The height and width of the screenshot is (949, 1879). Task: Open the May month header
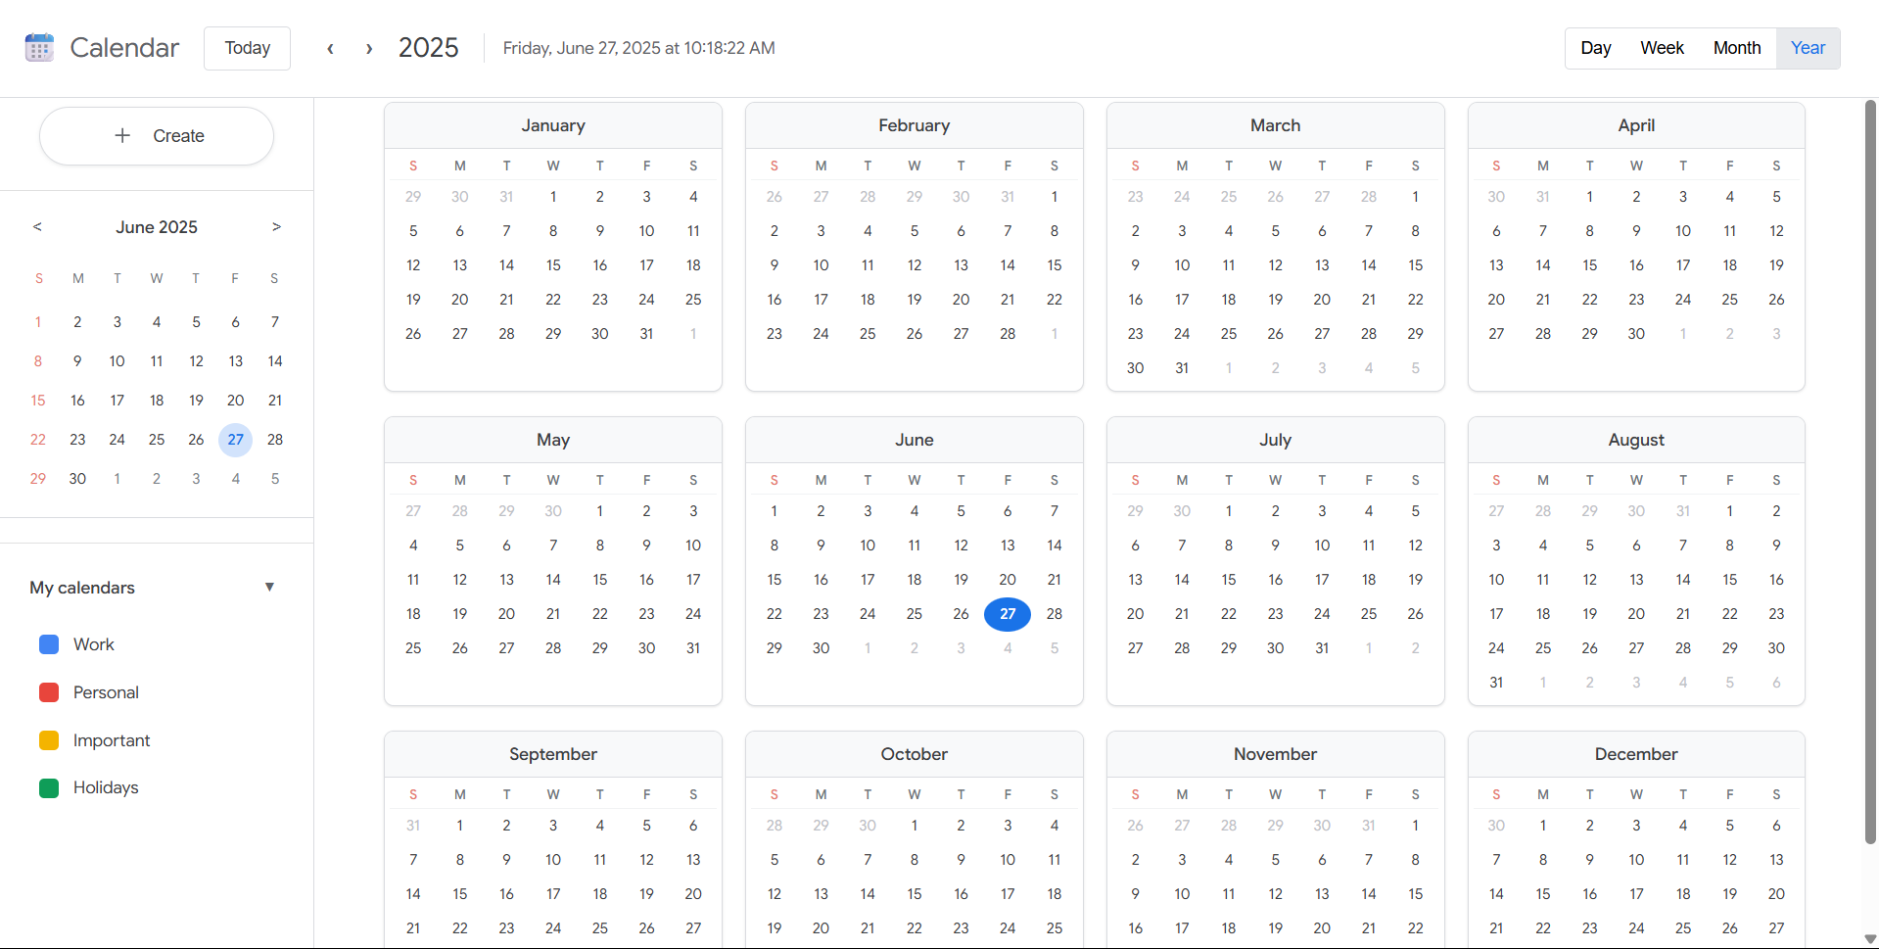click(553, 440)
